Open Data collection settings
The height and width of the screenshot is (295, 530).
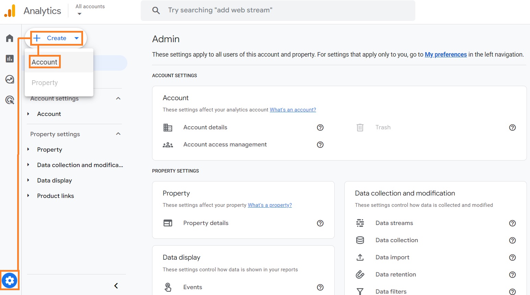[x=397, y=240]
